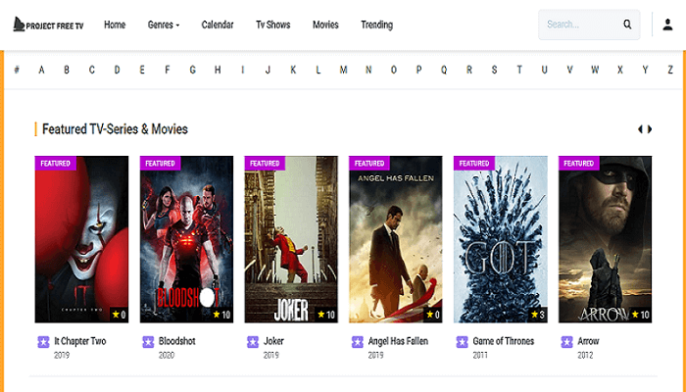Open the It Chapter Two poster
The width and height of the screenshot is (686, 392).
pos(81,239)
